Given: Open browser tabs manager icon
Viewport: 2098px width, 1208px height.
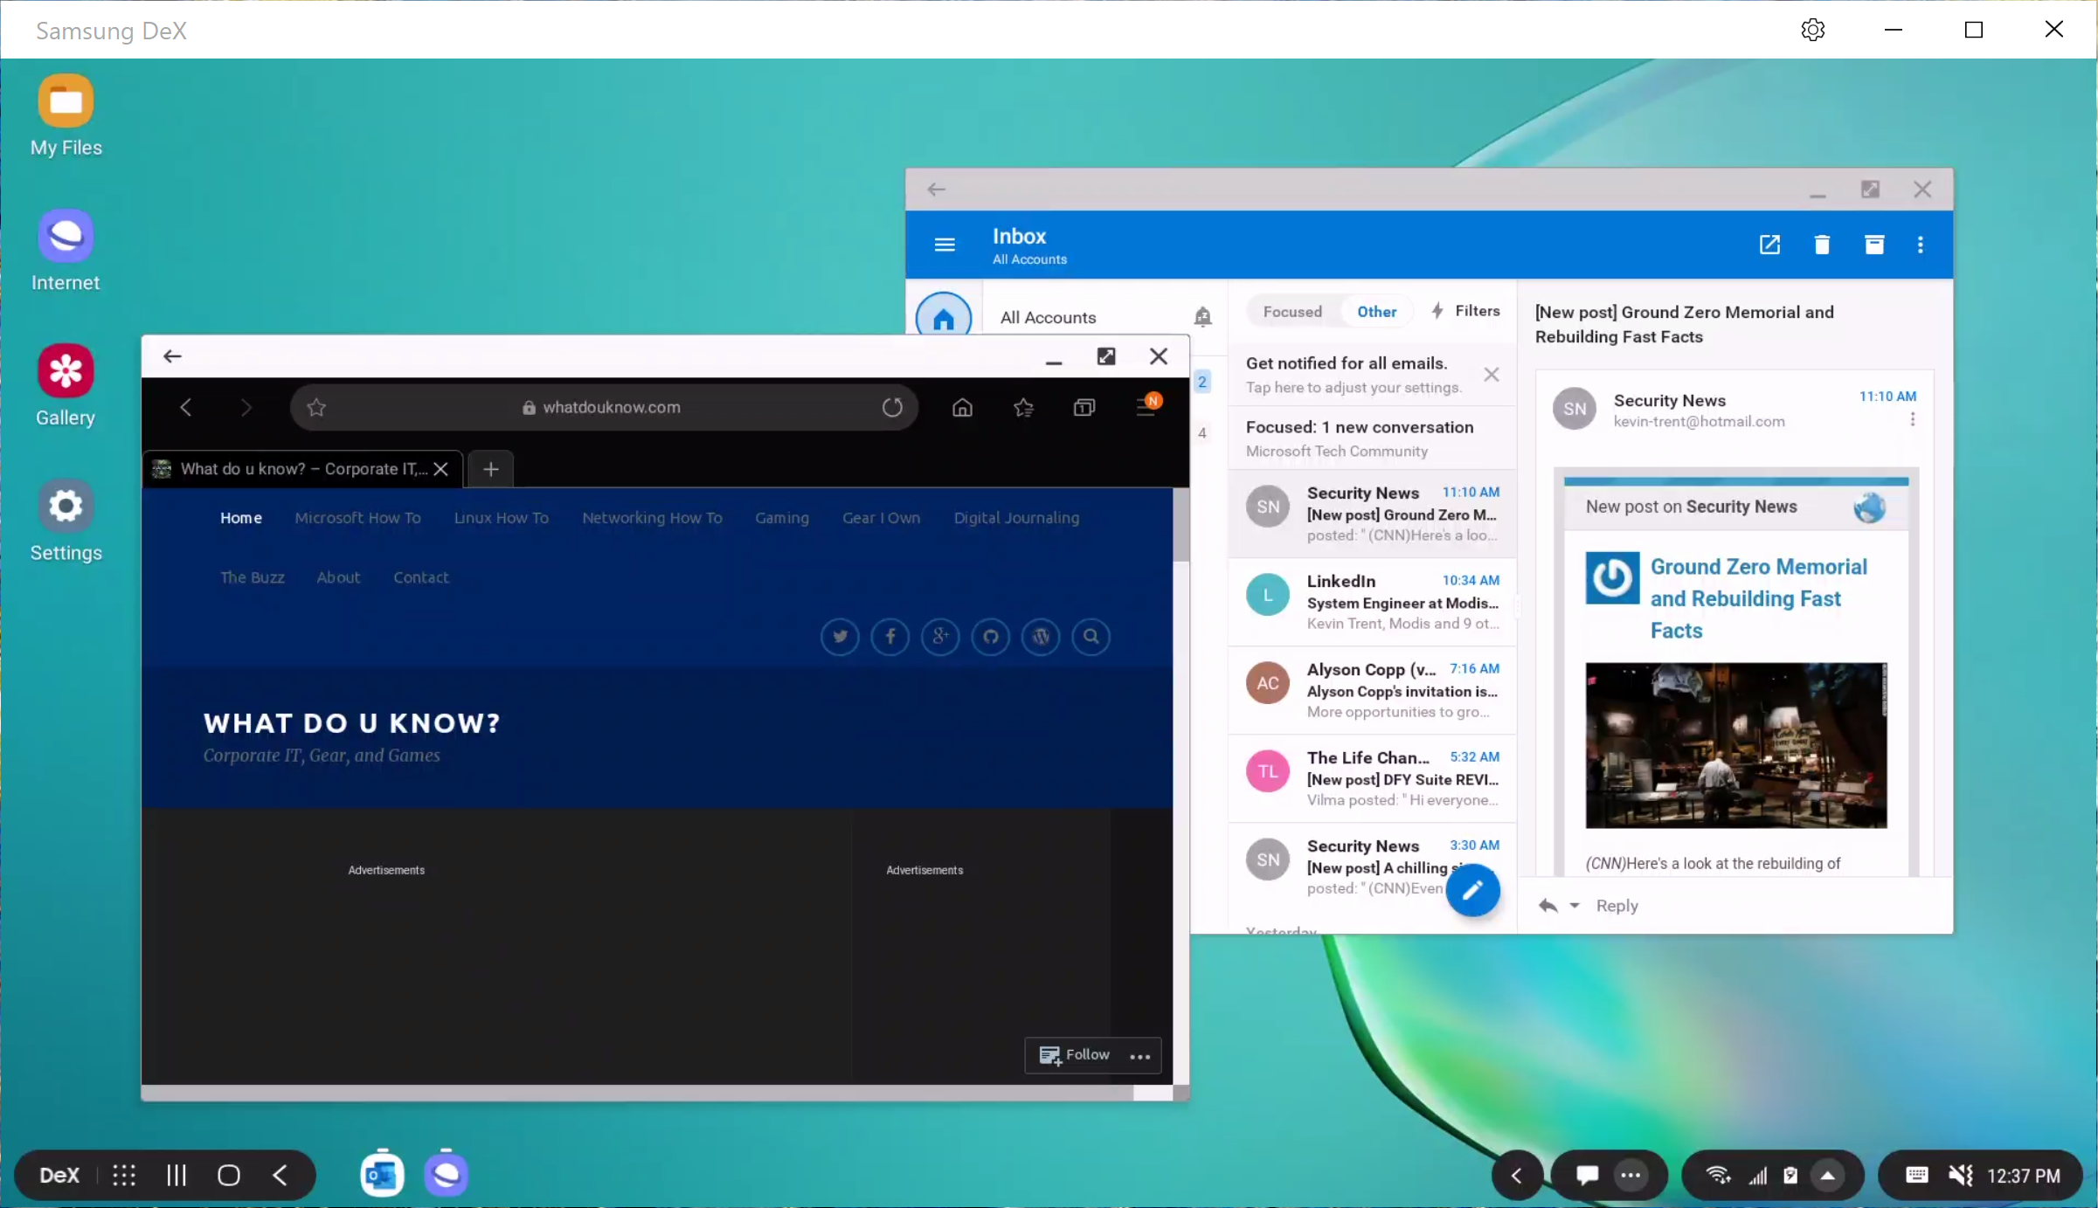Looking at the screenshot, I should pos(1084,407).
